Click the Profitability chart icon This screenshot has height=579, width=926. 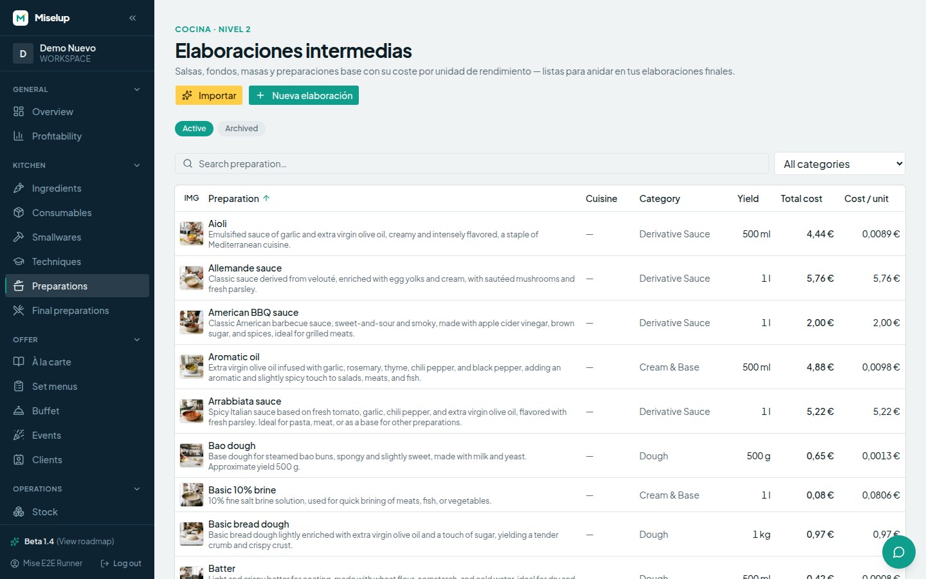[19, 136]
